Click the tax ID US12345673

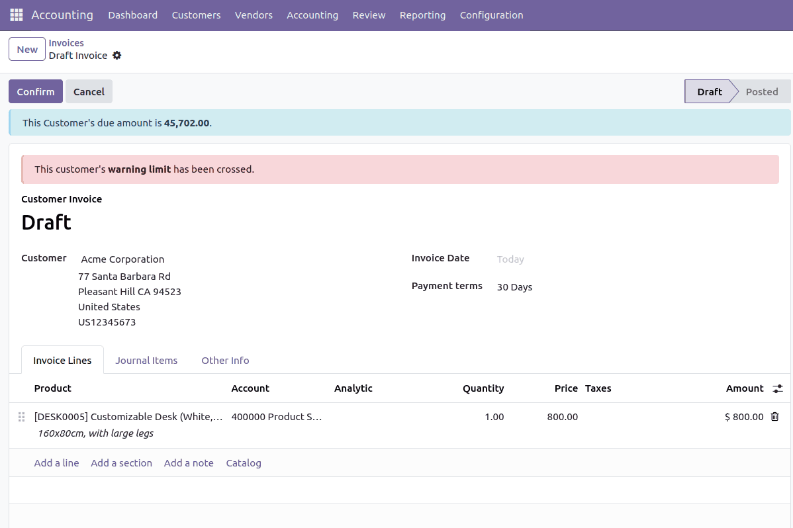[107, 322]
